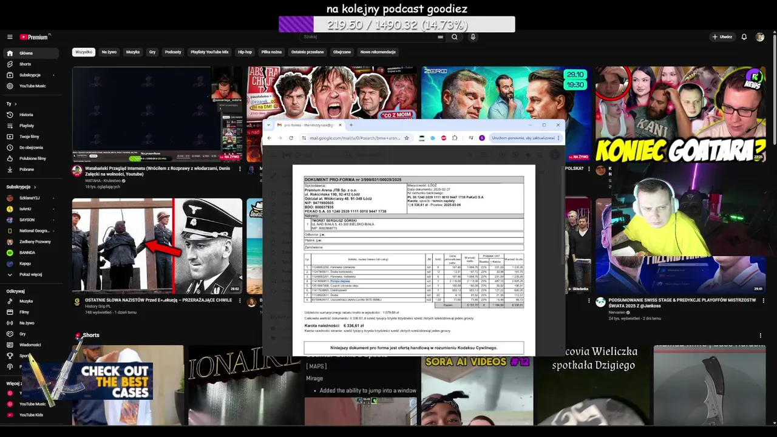This screenshot has width=777, height=437.
Task: Select the Na żywo filter chip
Action: (109, 52)
